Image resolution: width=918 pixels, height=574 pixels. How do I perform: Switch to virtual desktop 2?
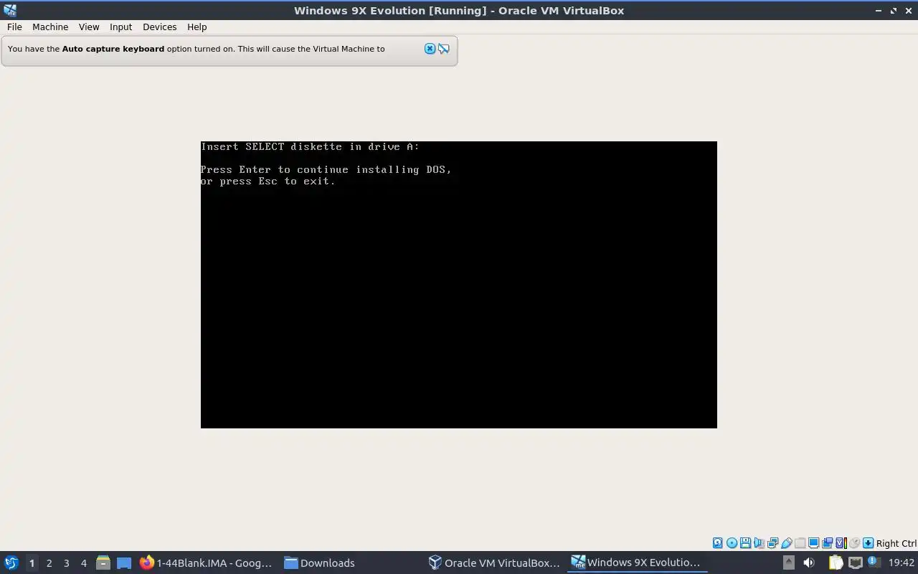(49, 563)
